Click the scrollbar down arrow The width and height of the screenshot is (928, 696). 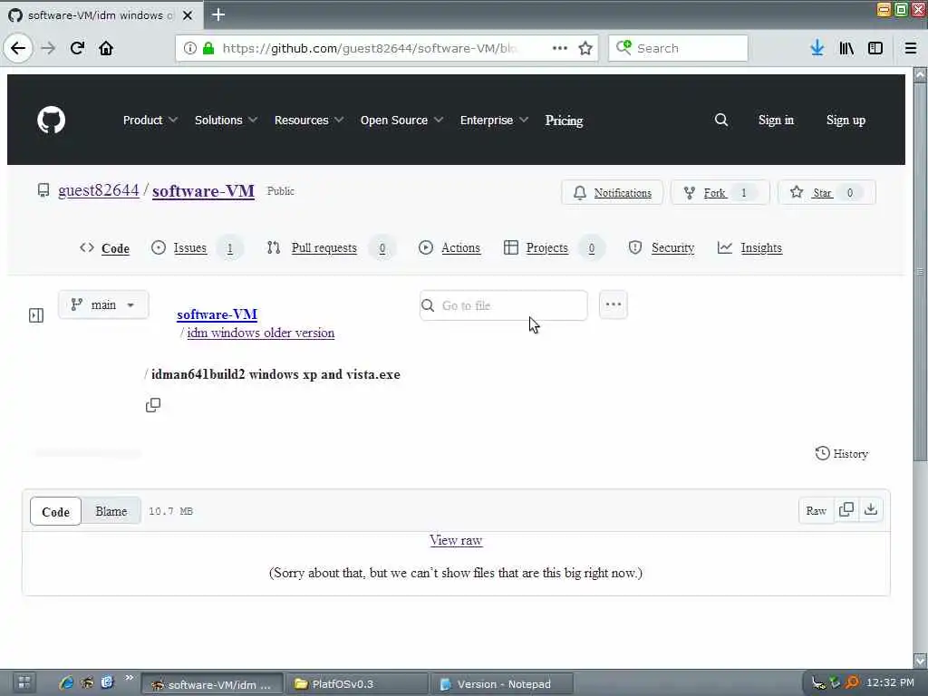(x=920, y=660)
